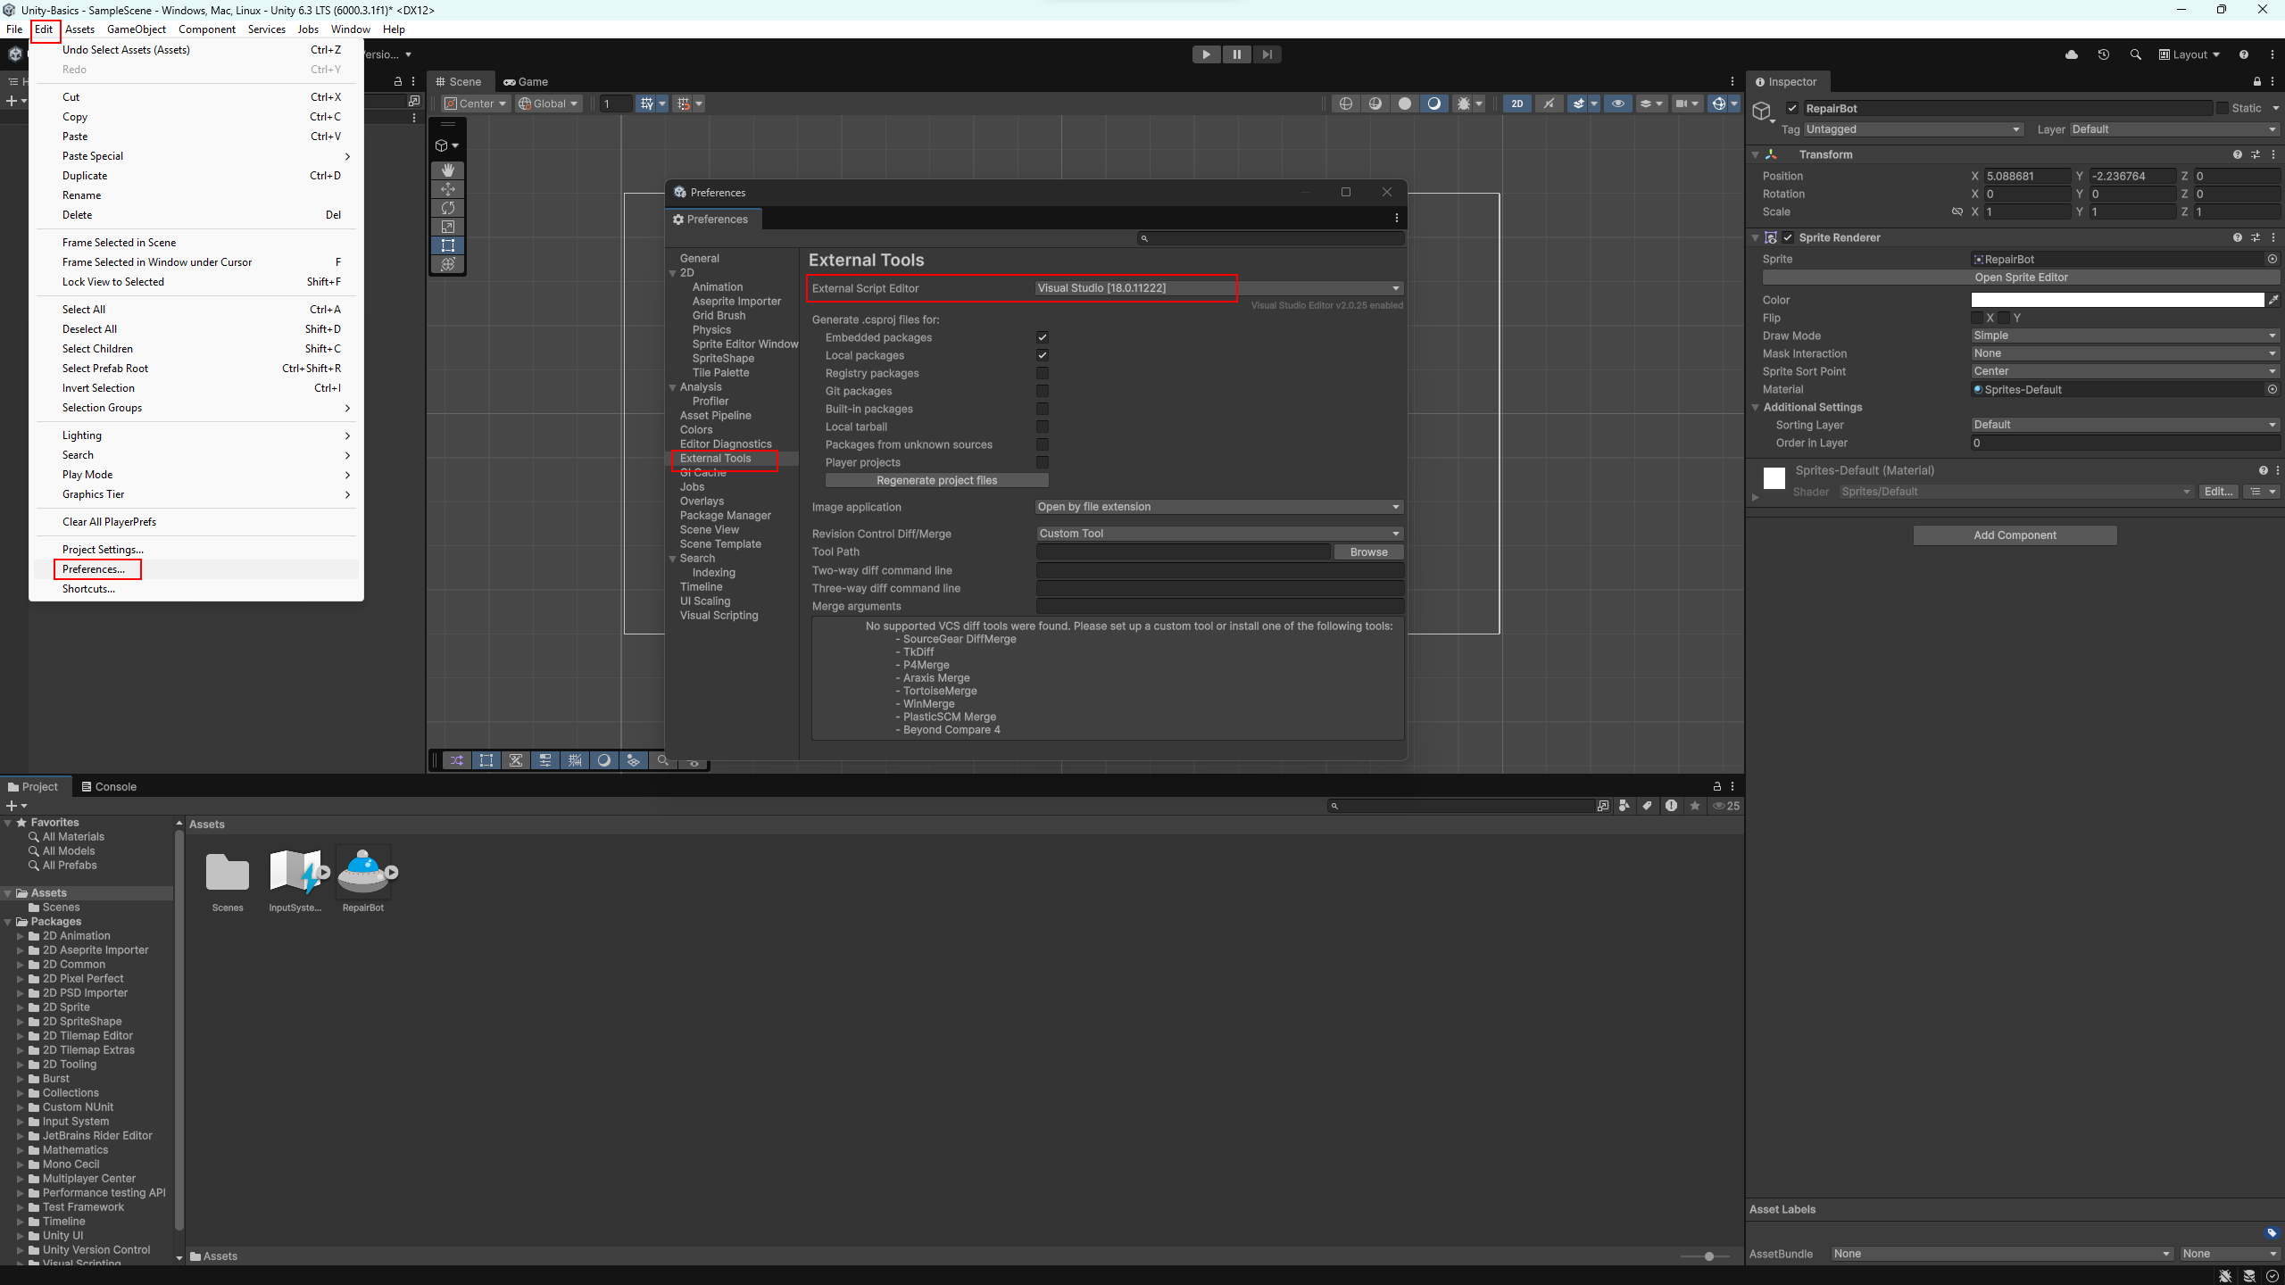Screen dimensions: 2285x1285
Task: Enable the Player projects checkbox
Action: [x=1042, y=462]
